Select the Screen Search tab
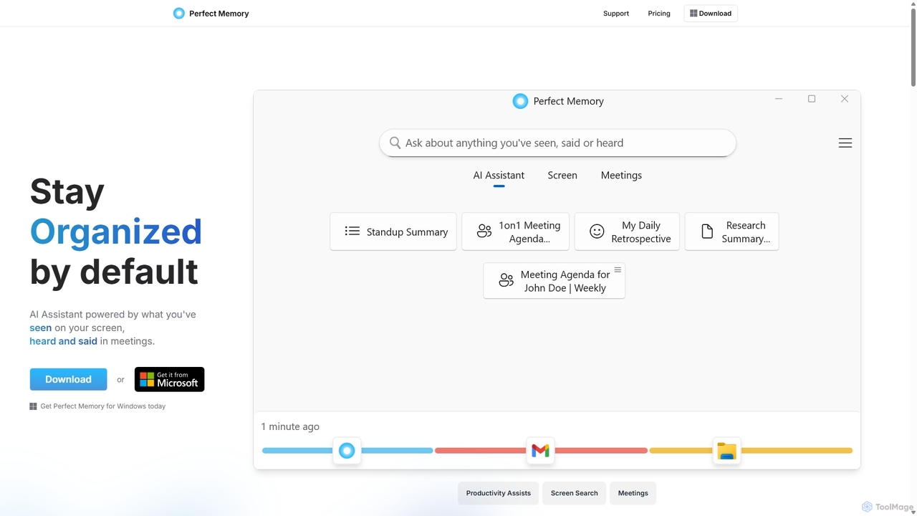917x516 pixels. (575, 493)
